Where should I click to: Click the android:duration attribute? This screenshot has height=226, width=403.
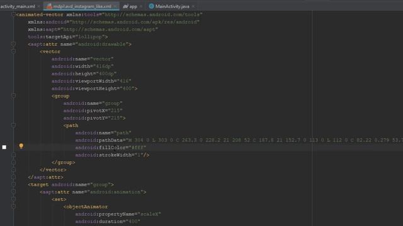point(108,222)
